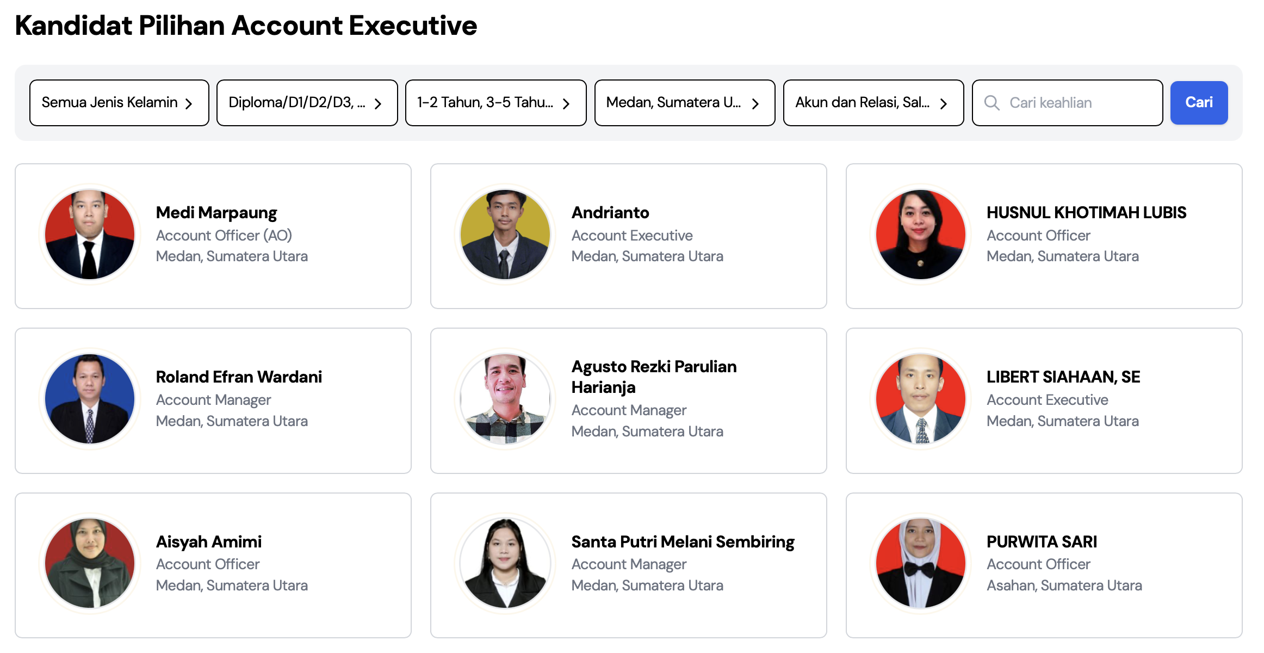Expand the Medan, Sumatera Utara location filter

[685, 103]
